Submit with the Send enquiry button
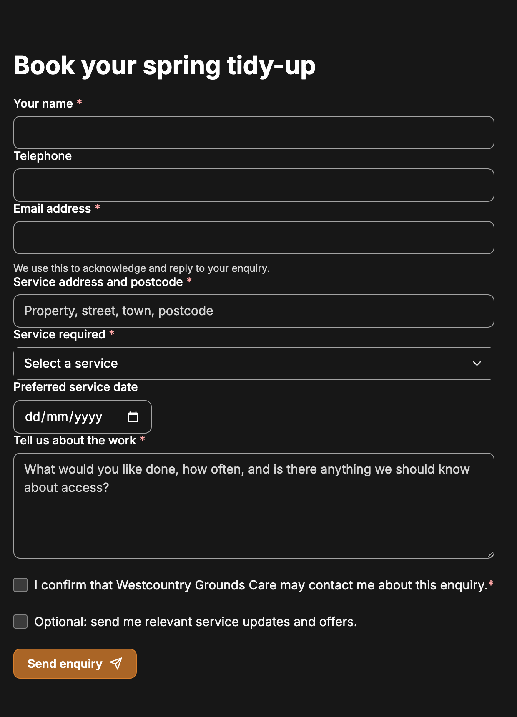The image size is (517, 717). pos(75,664)
